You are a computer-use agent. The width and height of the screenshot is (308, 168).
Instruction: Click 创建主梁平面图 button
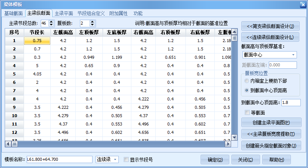pos(271,122)
